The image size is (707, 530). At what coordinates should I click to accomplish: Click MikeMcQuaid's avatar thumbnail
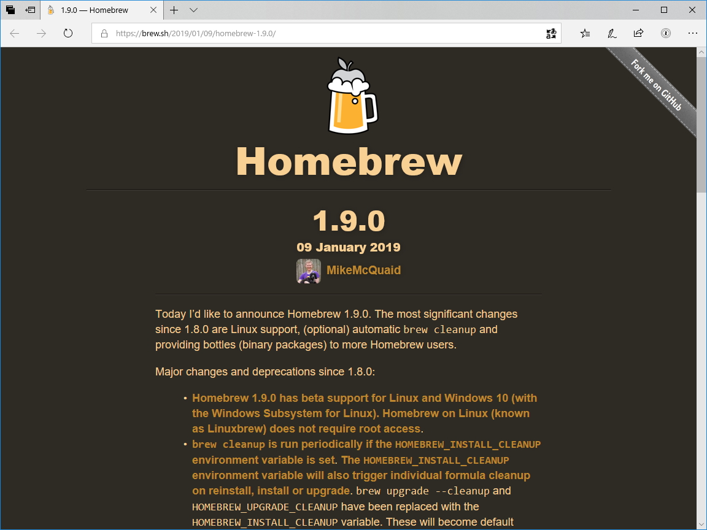click(309, 271)
